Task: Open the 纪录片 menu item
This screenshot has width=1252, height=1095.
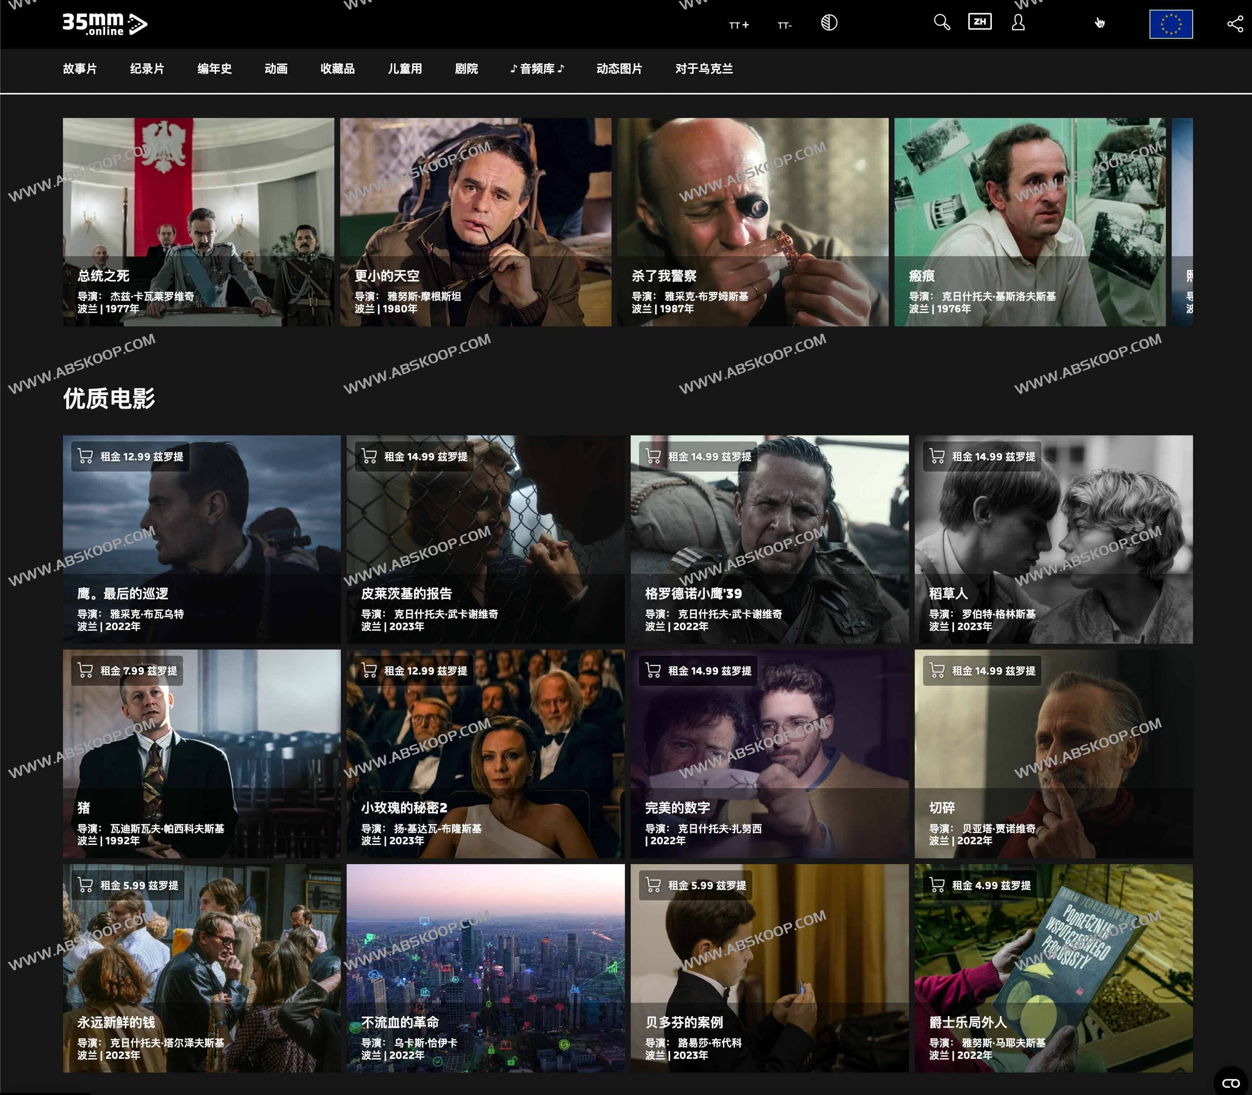Action: (x=147, y=69)
